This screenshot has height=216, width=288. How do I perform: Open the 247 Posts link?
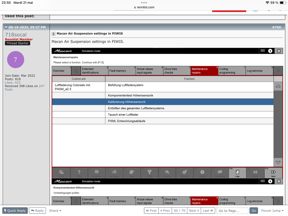[25, 87]
